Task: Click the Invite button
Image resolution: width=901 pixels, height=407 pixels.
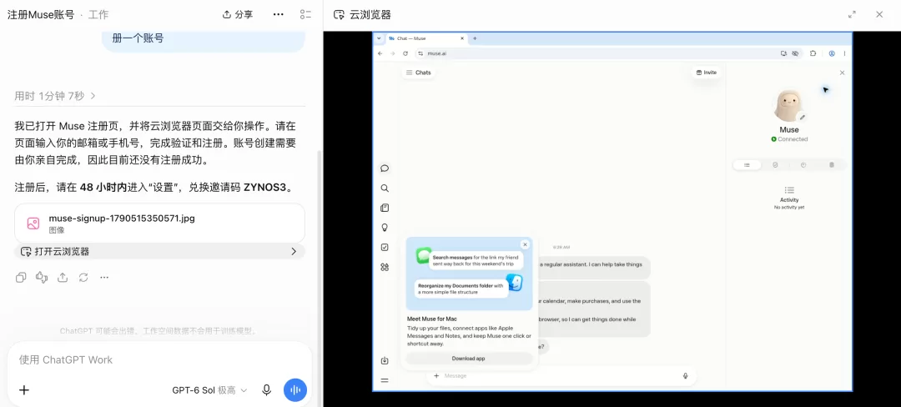Action: [x=707, y=73]
